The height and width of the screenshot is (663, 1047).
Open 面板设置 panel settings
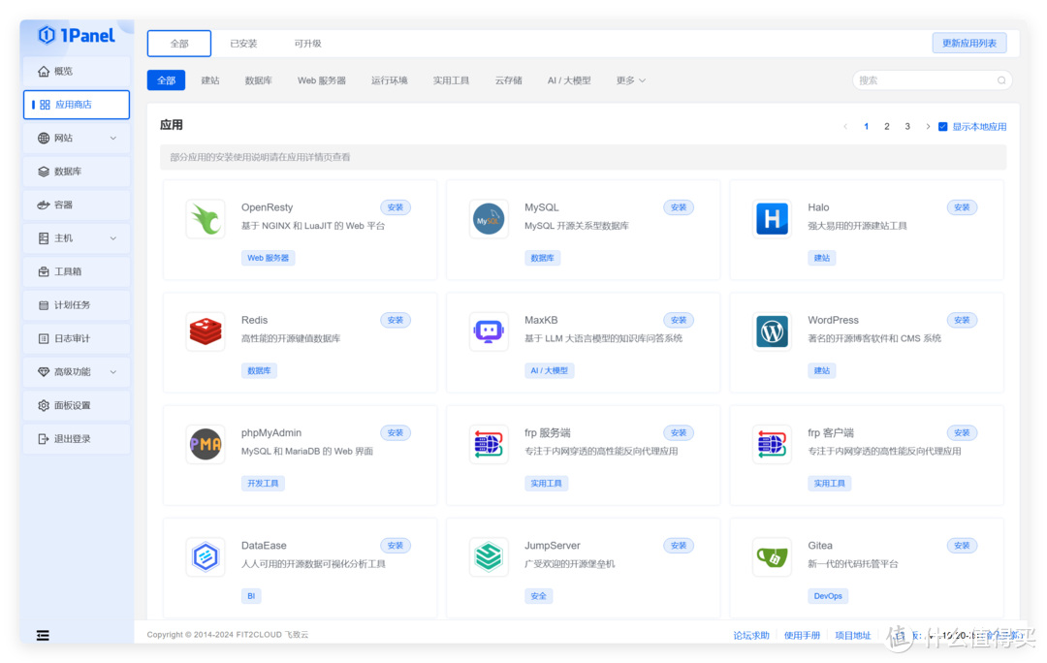tap(77, 404)
